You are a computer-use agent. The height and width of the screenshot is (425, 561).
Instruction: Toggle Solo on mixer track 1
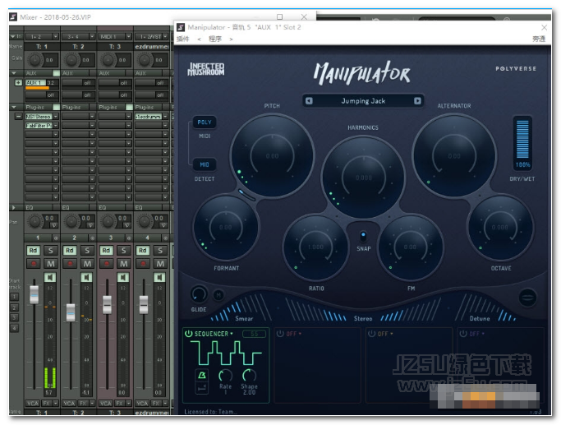coord(51,250)
